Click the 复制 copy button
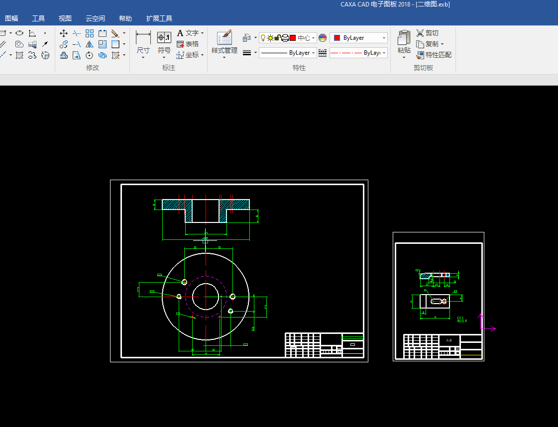 [428, 44]
